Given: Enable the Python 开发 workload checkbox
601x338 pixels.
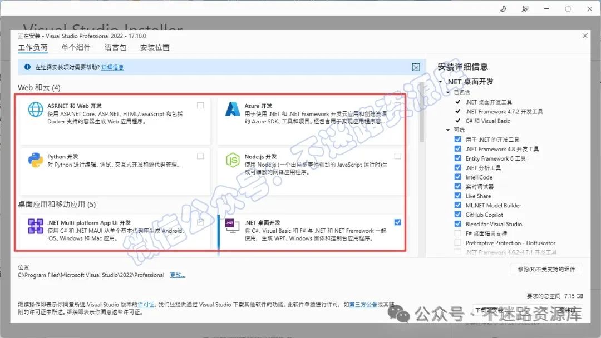Looking at the screenshot, I should pyautogui.click(x=200, y=156).
